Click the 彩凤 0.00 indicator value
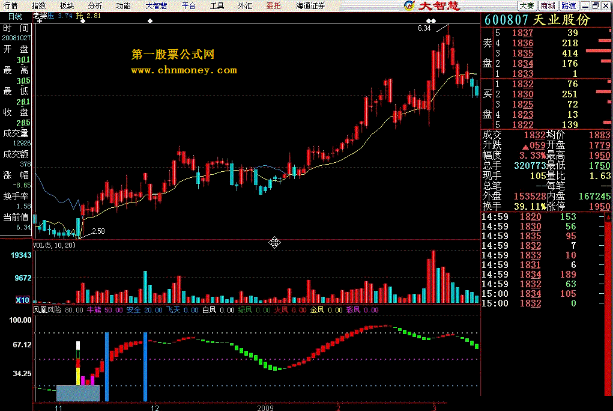The width and height of the screenshot is (613, 411). [363, 310]
